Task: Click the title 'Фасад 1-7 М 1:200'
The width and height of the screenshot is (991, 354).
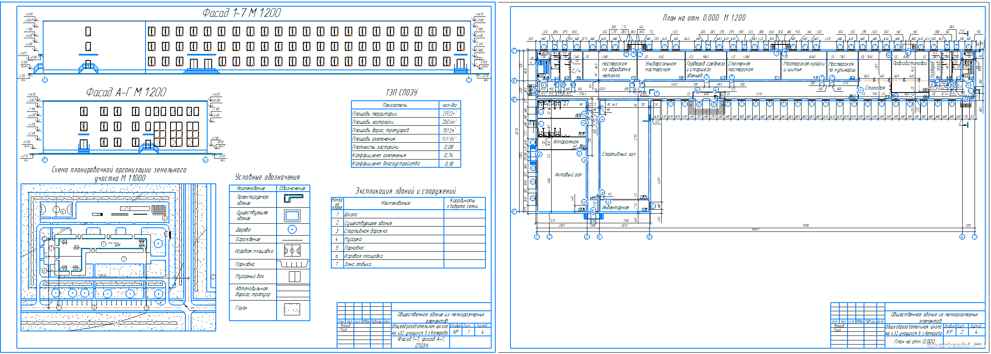Action: (x=241, y=13)
